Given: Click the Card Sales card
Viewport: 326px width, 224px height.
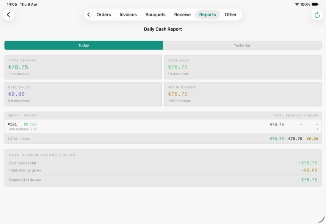Looking at the screenshot, I should click(x=83, y=94).
